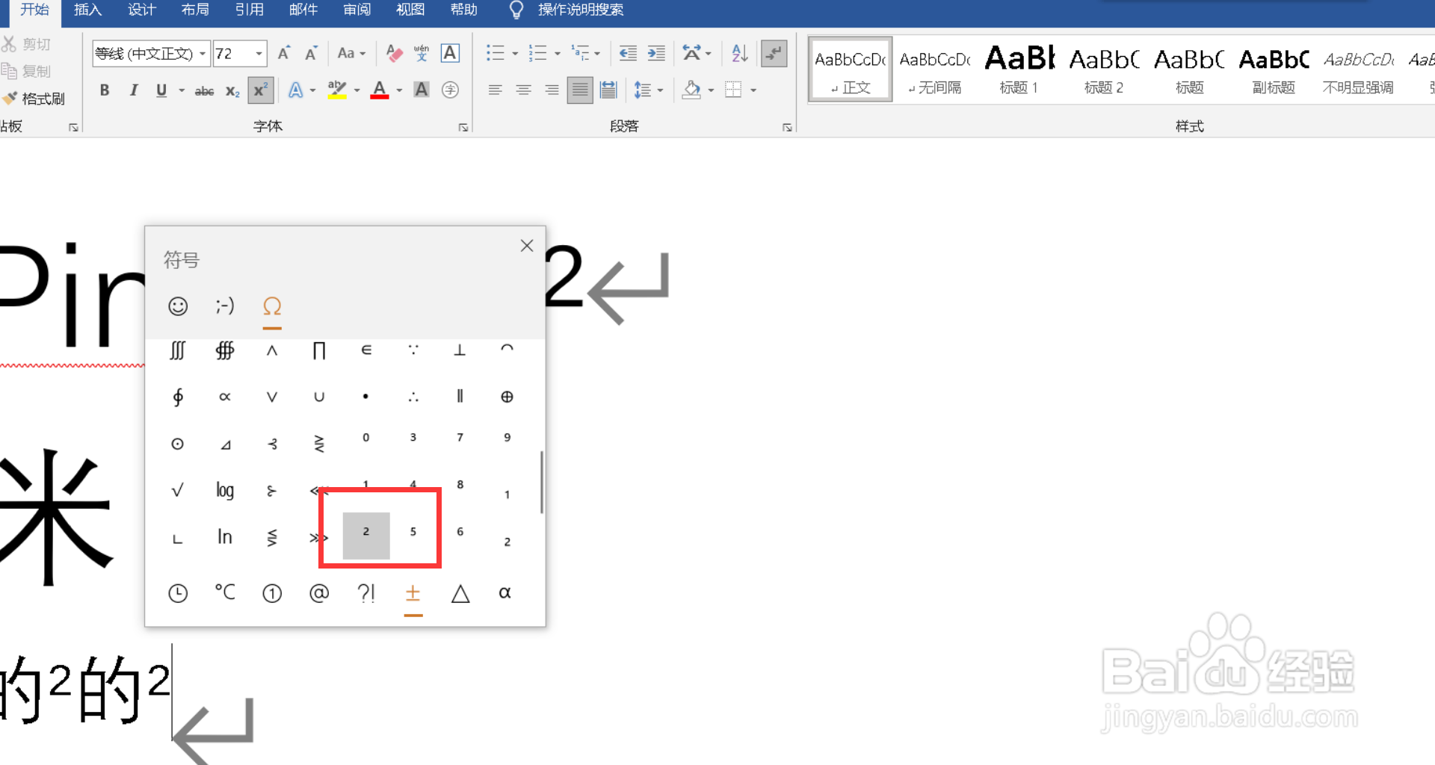The height and width of the screenshot is (765, 1435).
Task: Toggle underline formatting
Action: (161, 90)
